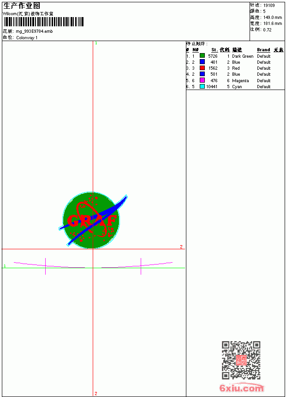Click the Red color swatch in row 3
Viewport: 286px width, 397px height.
tap(202, 68)
